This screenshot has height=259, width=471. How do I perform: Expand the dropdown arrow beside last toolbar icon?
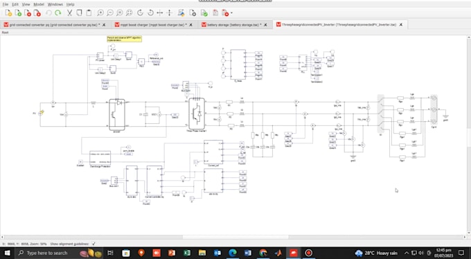[231, 13]
